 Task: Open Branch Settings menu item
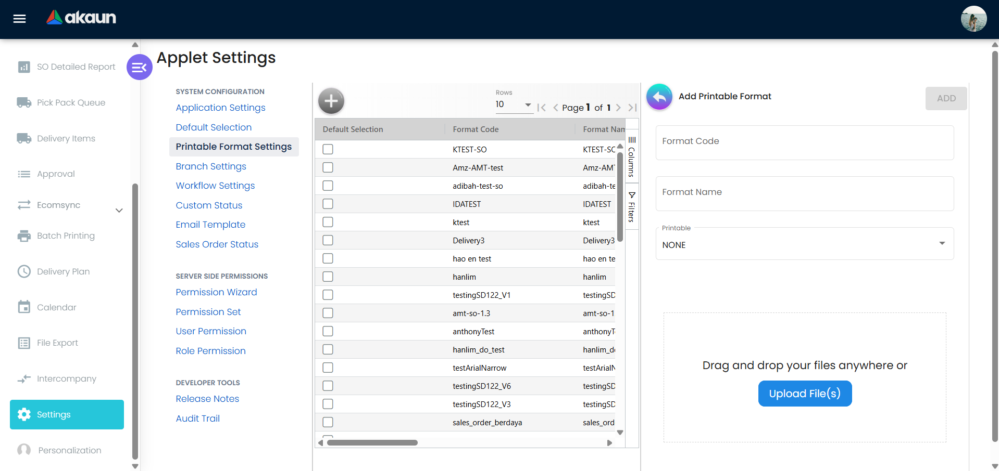tap(210, 166)
